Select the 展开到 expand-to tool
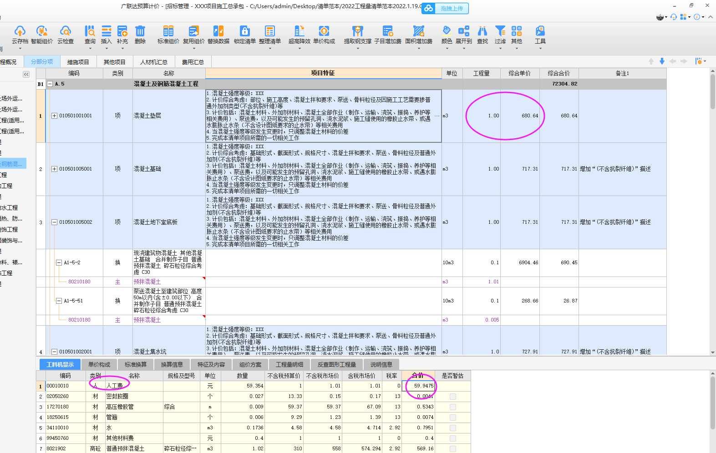Image resolution: width=716 pixels, height=453 pixels. [464, 35]
